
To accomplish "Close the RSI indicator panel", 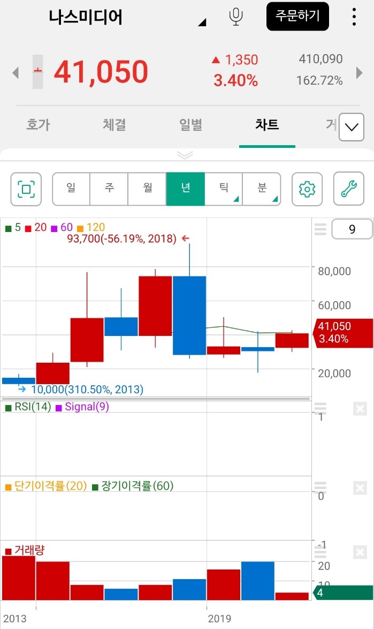I will click(x=360, y=409).
